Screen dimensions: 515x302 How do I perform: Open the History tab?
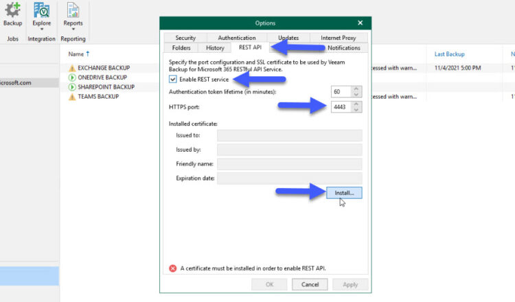[215, 48]
